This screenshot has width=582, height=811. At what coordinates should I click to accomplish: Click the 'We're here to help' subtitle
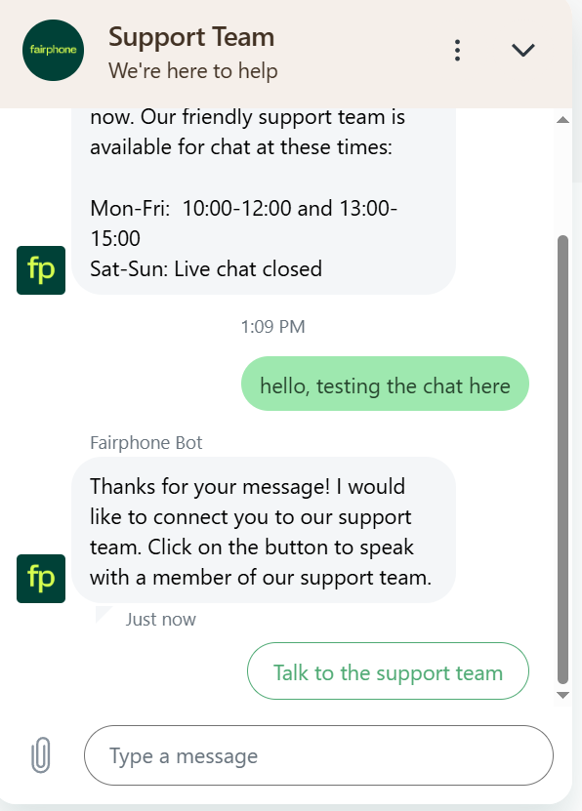pos(193,71)
